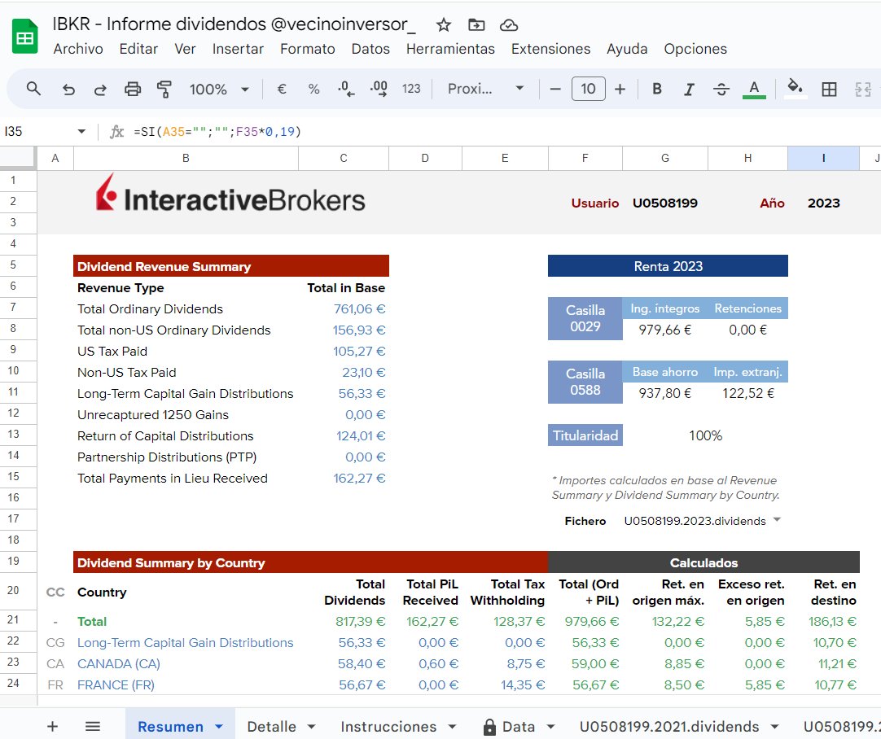Redo the last action
The width and height of the screenshot is (881, 739).
[x=100, y=89]
